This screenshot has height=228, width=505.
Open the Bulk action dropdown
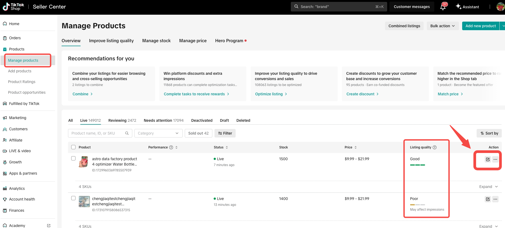point(442,26)
